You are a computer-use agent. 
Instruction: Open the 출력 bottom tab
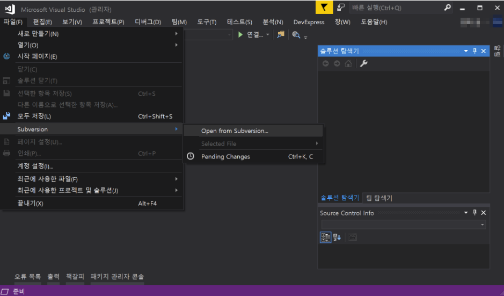(x=53, y=276)
